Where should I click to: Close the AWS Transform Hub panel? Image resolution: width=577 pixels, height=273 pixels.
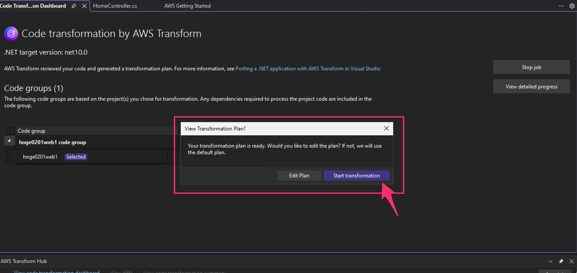(x=571, y=261)
